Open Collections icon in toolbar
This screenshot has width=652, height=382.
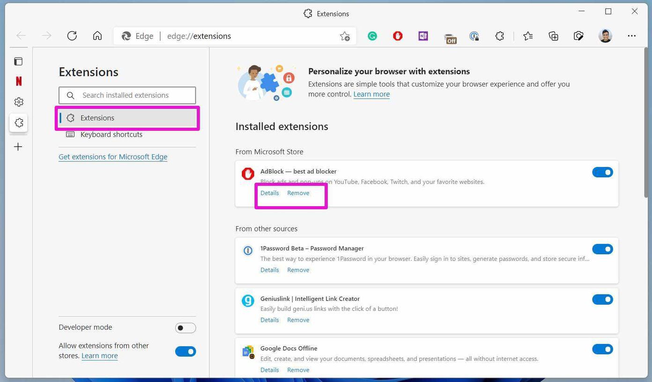pyautogui.click(x=553, y=36)
